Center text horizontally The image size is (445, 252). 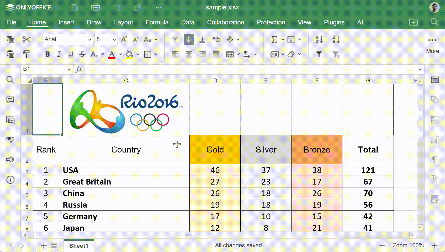click(x=189, y=54)
